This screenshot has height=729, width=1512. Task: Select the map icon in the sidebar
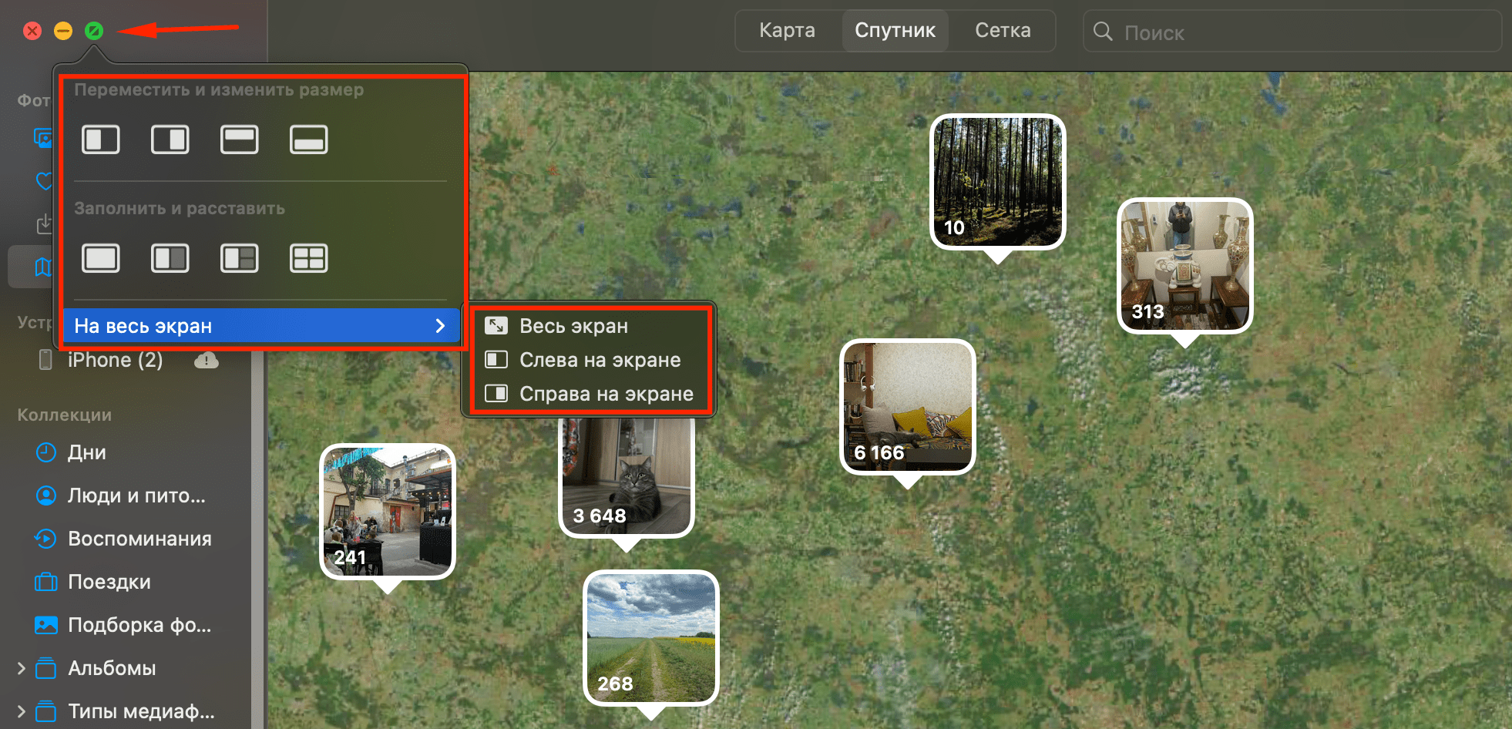point(44,267)
